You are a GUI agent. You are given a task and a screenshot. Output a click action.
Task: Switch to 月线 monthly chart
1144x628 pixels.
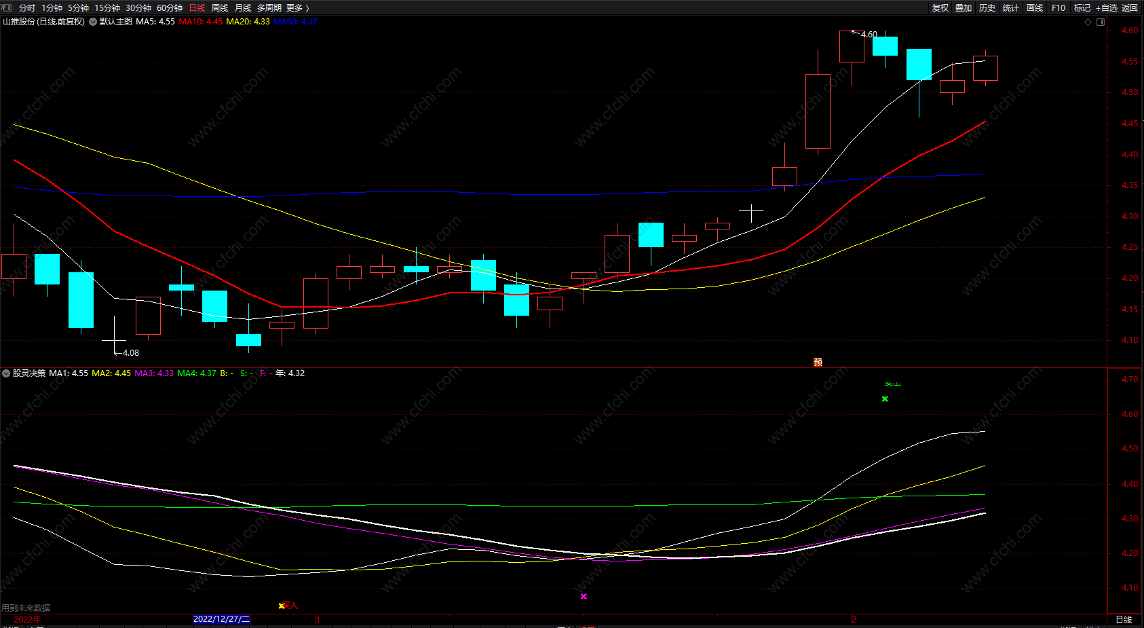tap(243, 8)
